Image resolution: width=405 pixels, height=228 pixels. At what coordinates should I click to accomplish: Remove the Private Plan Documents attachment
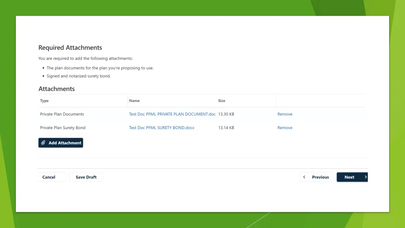click(285, 114)
